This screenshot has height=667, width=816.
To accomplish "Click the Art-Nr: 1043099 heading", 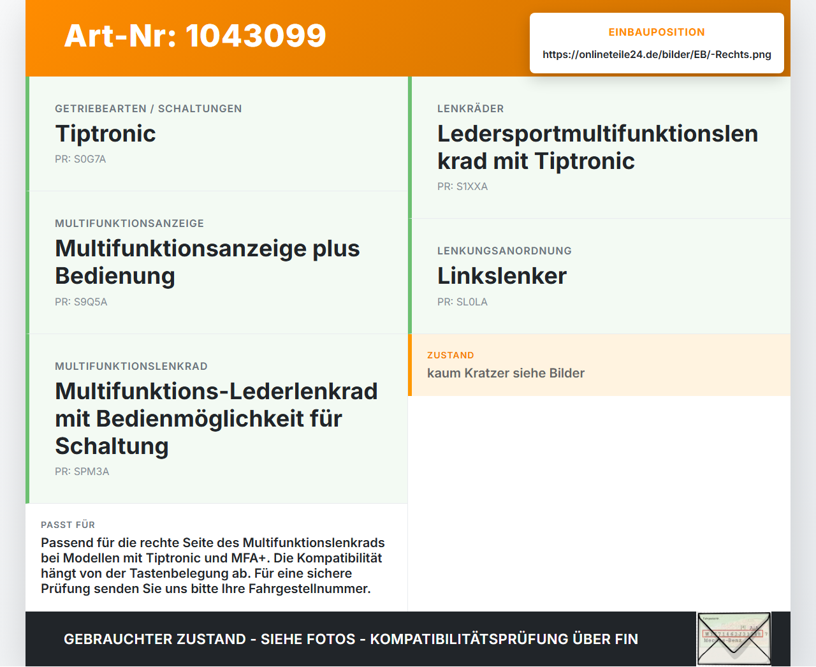I will (195, 36).
